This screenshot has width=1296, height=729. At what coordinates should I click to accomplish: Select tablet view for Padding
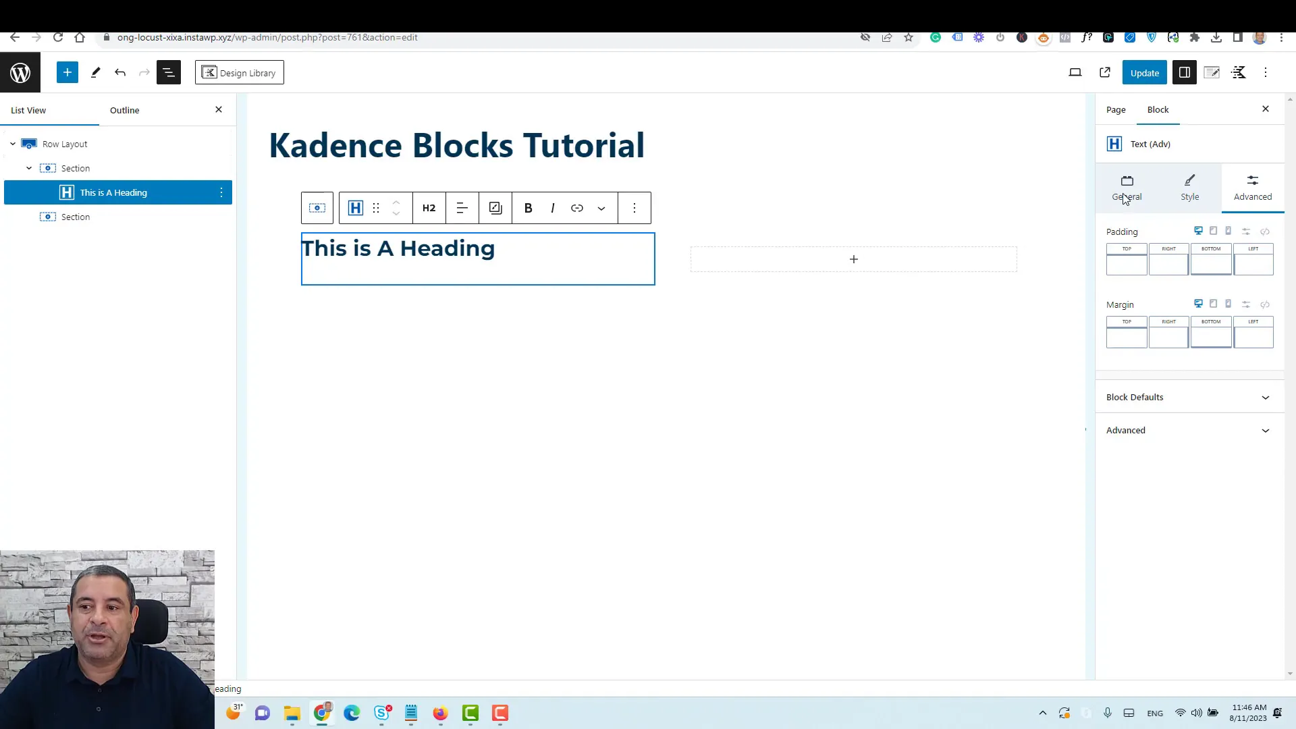point(1214,231)
